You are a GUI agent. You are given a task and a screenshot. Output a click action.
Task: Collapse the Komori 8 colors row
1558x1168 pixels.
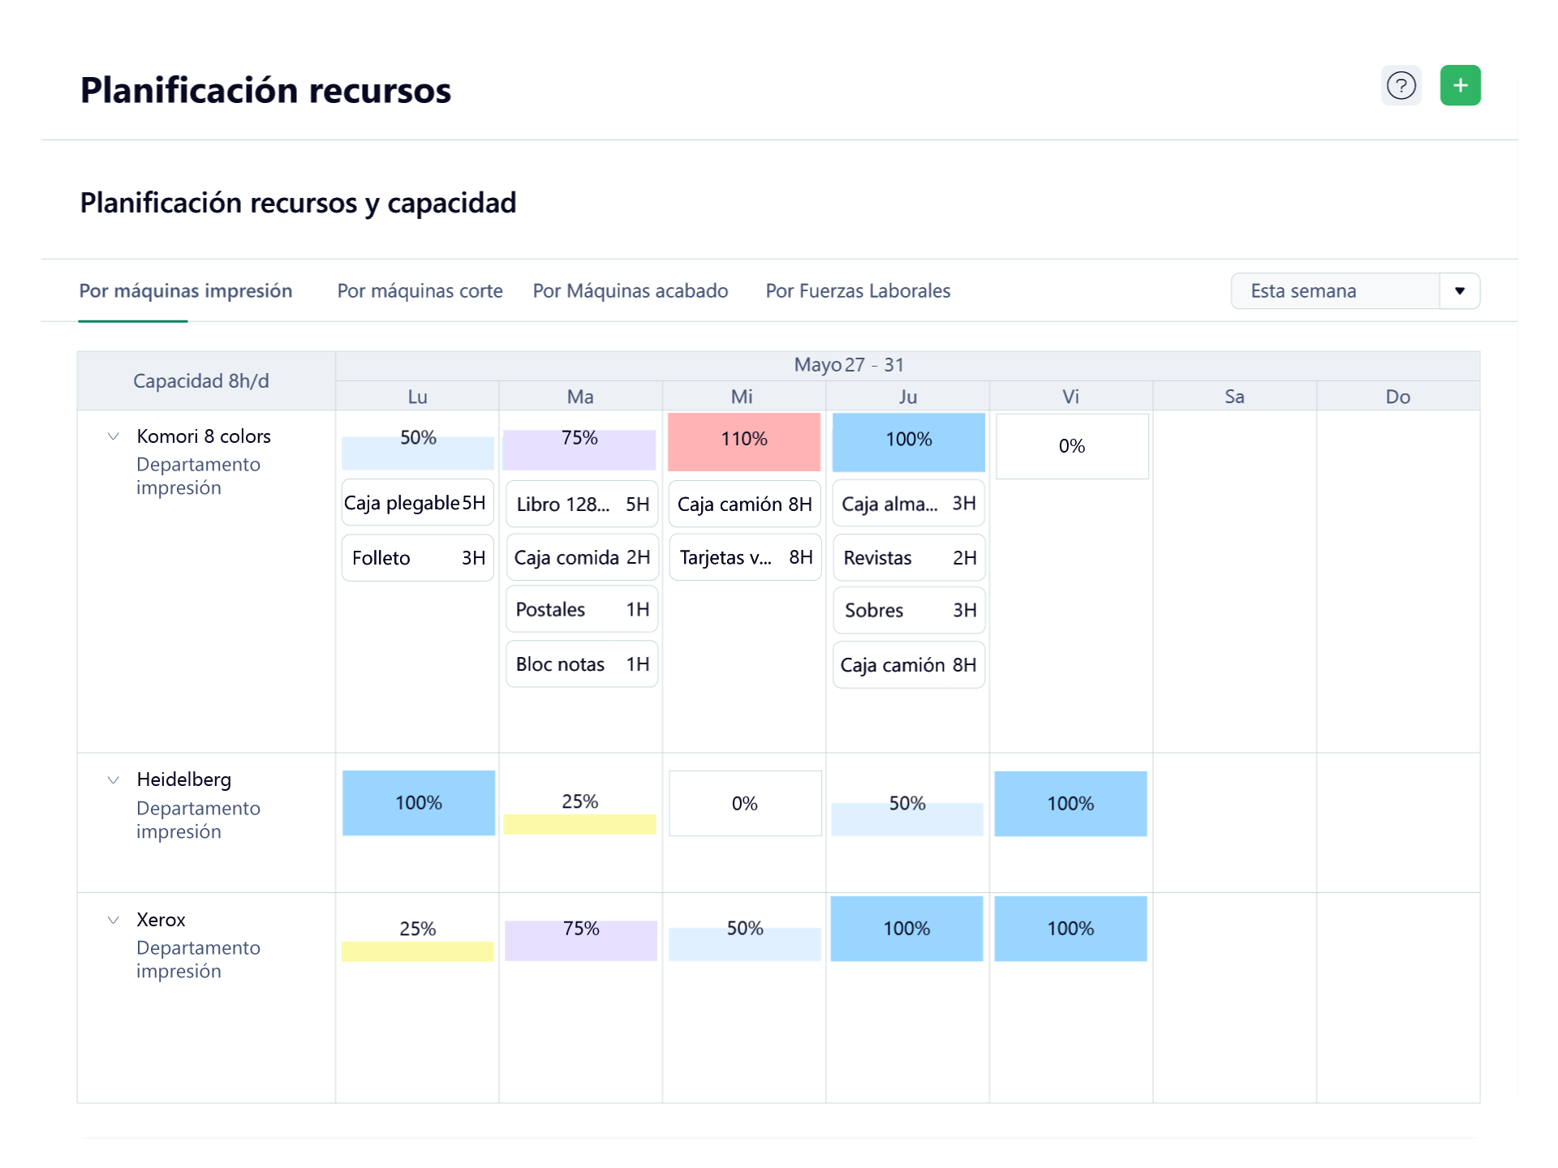[114, 436]
